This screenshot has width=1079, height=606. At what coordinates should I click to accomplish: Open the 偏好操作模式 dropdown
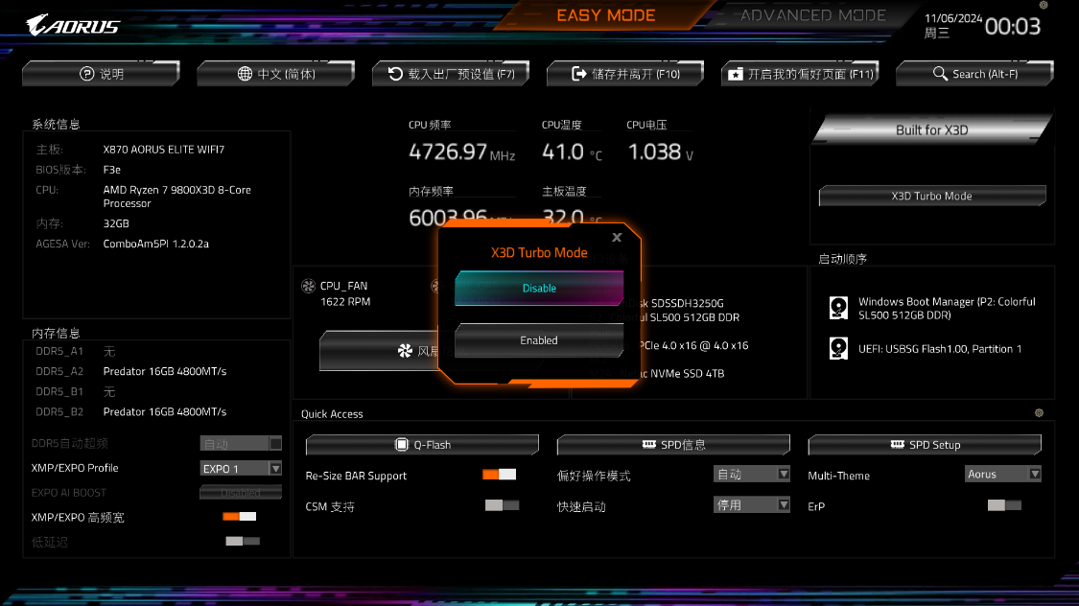751,474
